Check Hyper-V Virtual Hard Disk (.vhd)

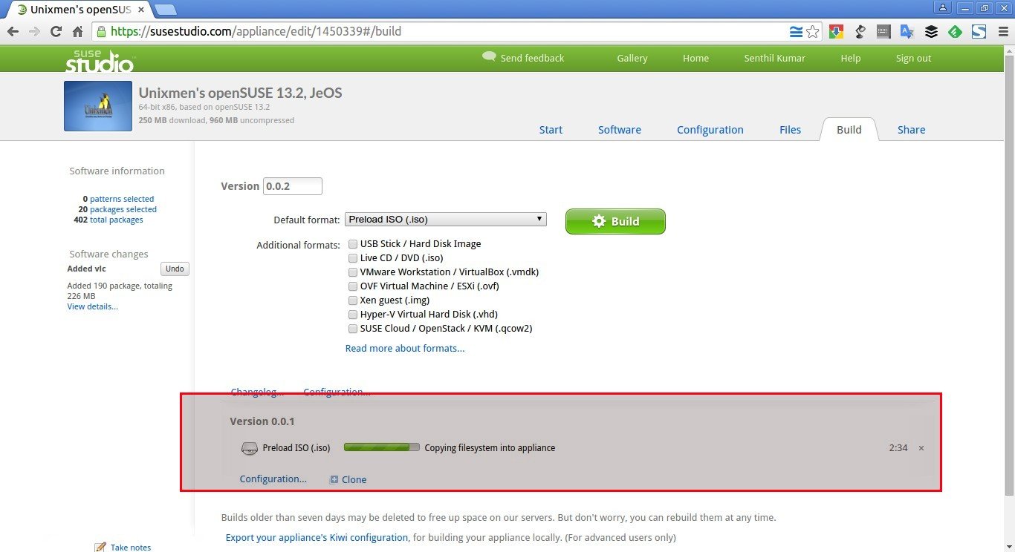point(353,315)
